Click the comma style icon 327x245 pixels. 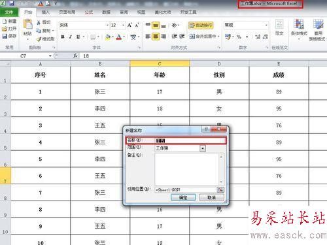point(247,37)
